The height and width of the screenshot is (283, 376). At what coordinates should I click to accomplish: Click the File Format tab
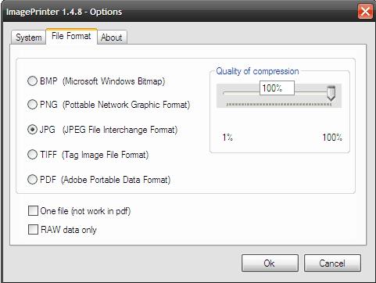click(71, 36)
